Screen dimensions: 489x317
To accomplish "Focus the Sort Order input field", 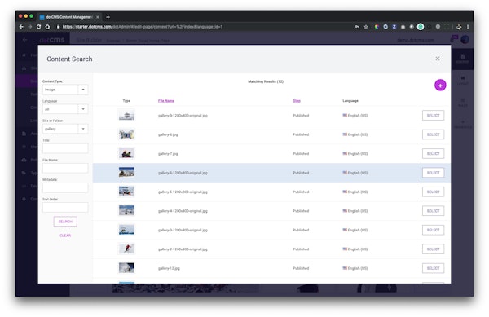I will [x=65, y=207].
